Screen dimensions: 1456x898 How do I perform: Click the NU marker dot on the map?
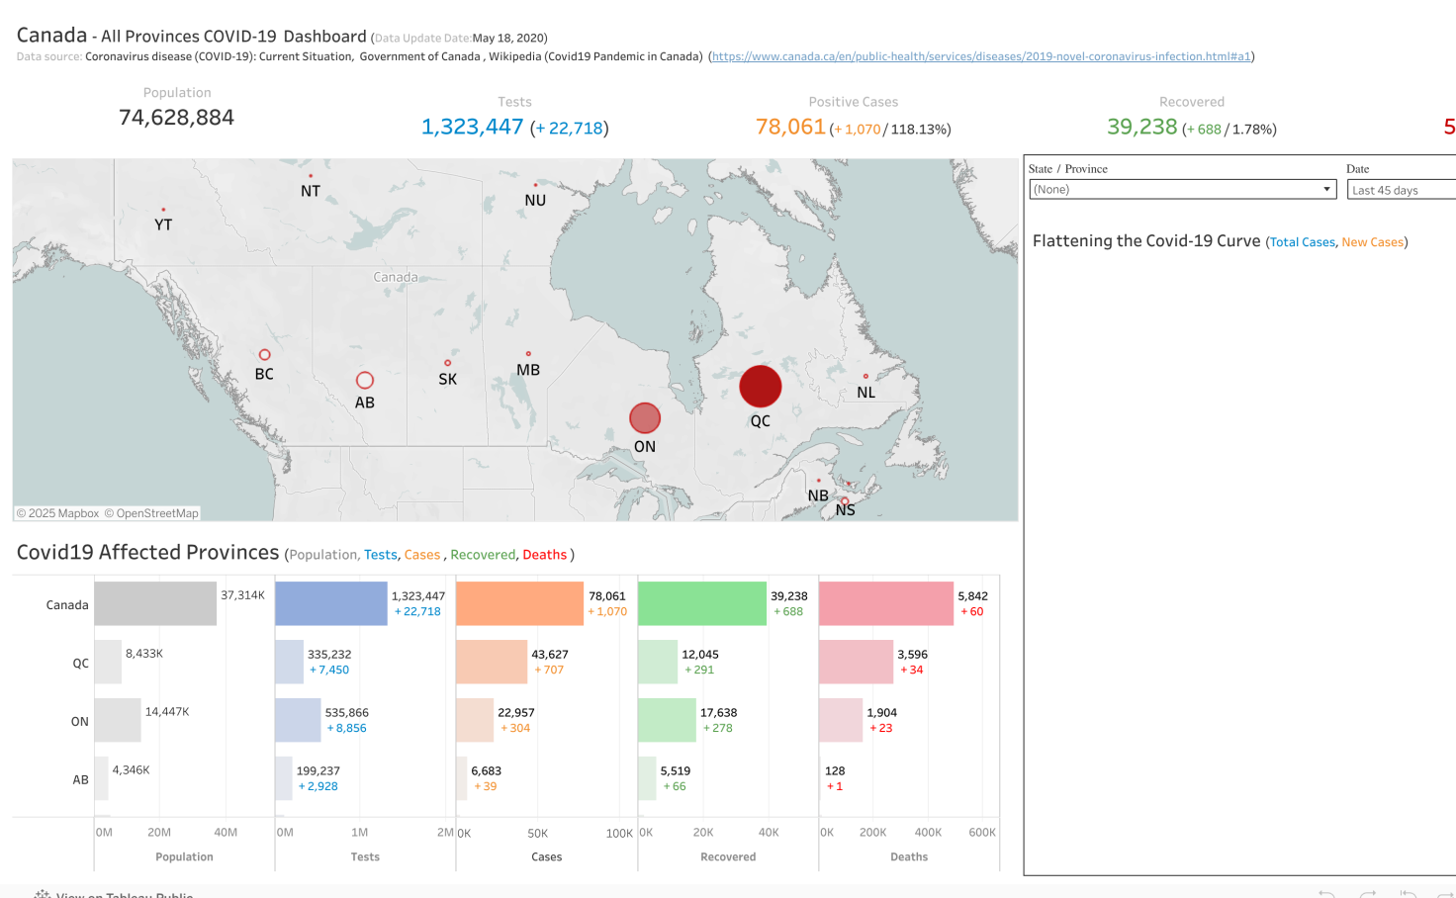coord(535,185)
